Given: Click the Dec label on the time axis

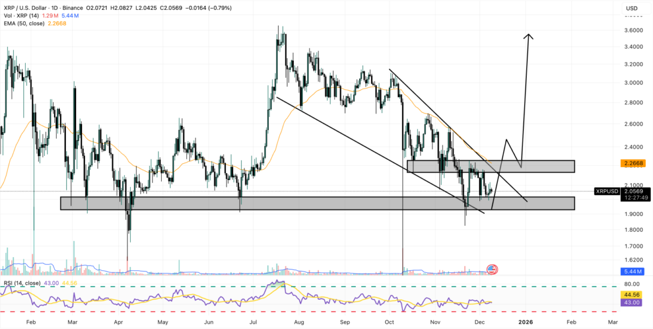Looking at the screenshot, I should (x=481, y=322).
